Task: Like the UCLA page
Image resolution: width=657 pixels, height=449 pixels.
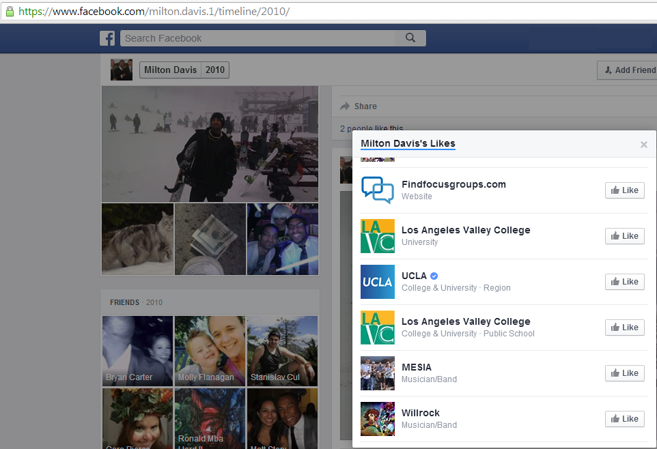Action: coord(624,281)
